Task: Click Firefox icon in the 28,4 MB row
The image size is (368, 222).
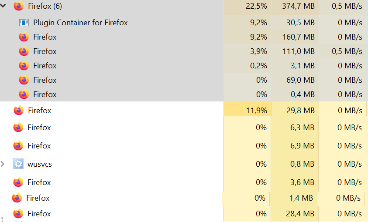Action: [x=18, y=213]
